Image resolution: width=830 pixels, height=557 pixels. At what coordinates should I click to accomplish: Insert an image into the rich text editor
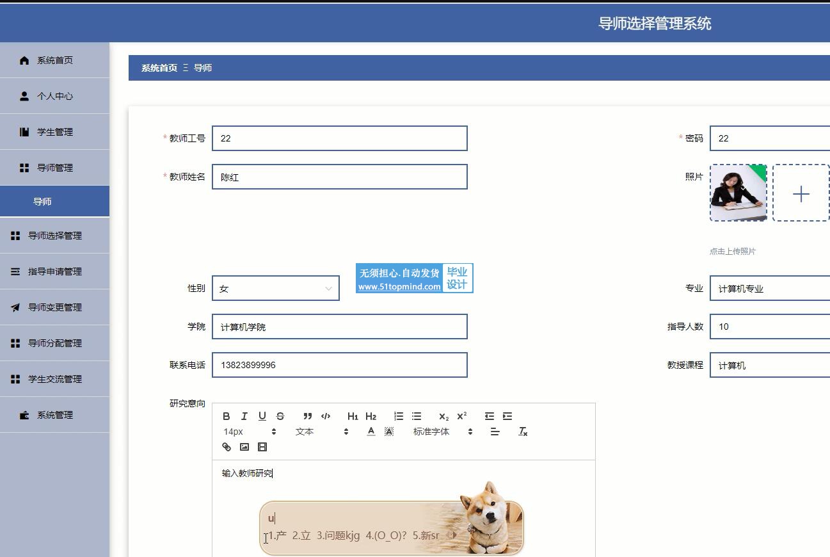pyautogui.click(x=244, y=447)
